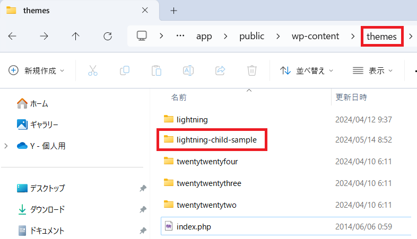The width and height of the screenshot is (417, 239).
Task: Open デスクトップ quick access folder
Action: pyautogui.click(x=41, y=188)
